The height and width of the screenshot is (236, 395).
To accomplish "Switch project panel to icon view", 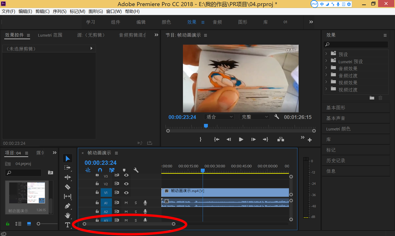I will [x=29, y=224].
